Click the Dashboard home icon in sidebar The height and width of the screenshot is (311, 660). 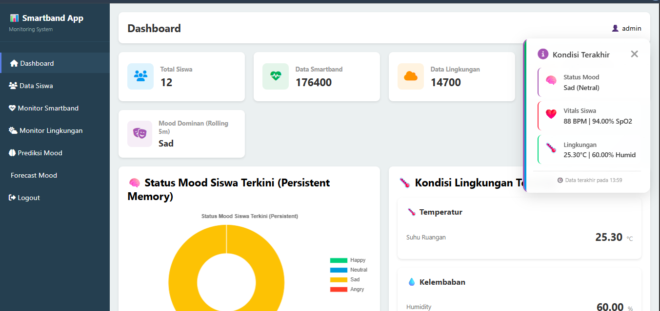[14, 63]
